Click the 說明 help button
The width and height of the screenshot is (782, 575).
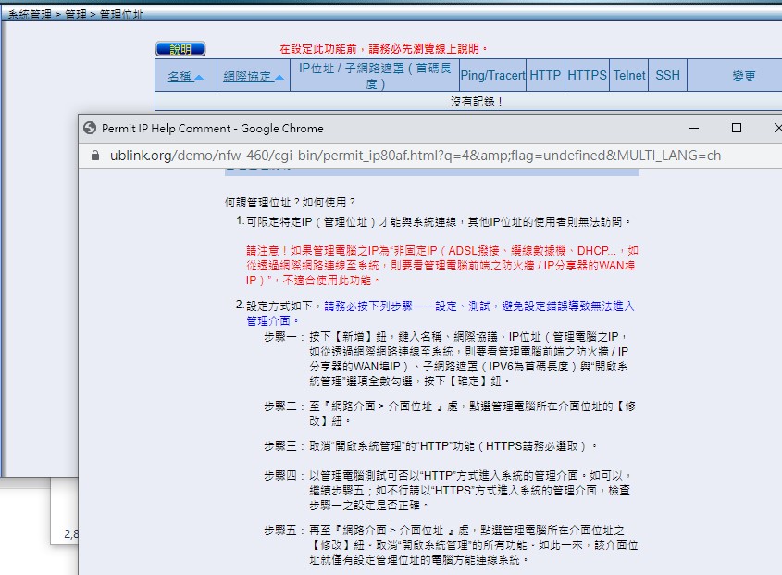tap(180, 49)
